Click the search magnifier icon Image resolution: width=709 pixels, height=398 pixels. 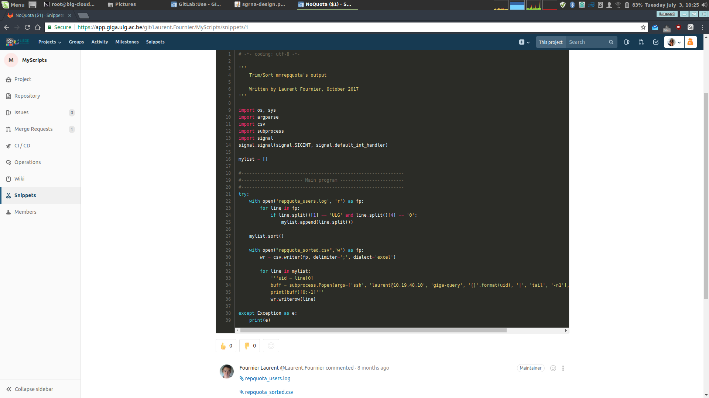(611, 42)
